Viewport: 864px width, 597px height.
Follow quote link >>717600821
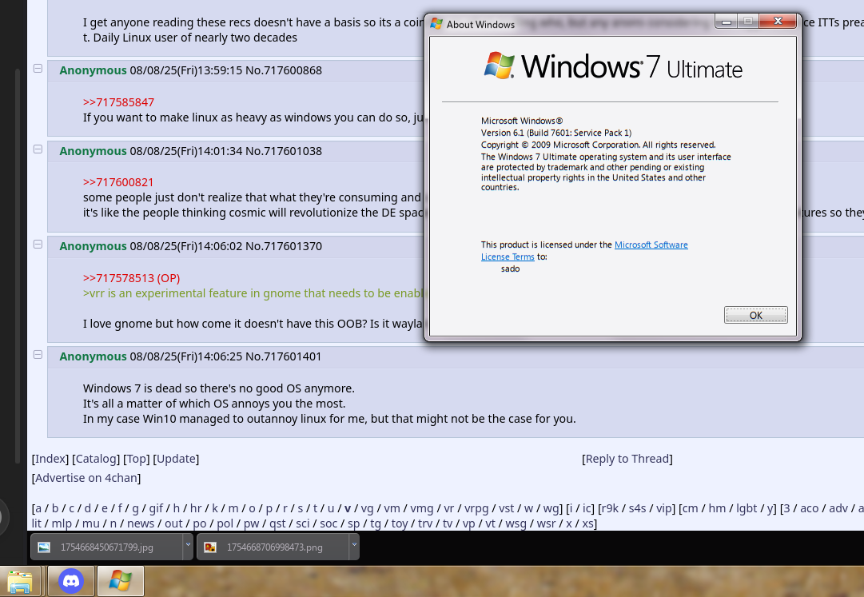point(118,182)
